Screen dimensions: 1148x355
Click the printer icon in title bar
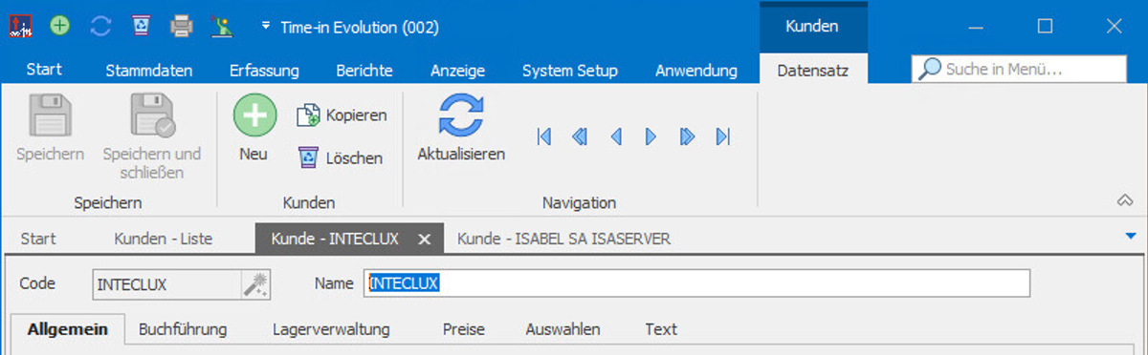coord(182,26)
